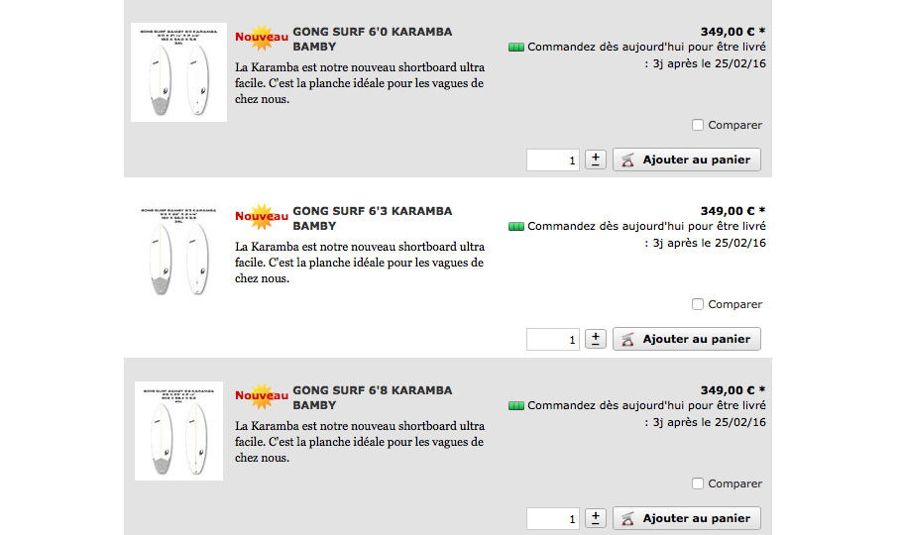Tick the Comparer checkbox for 6'8 Karamba

coord(697,483)
